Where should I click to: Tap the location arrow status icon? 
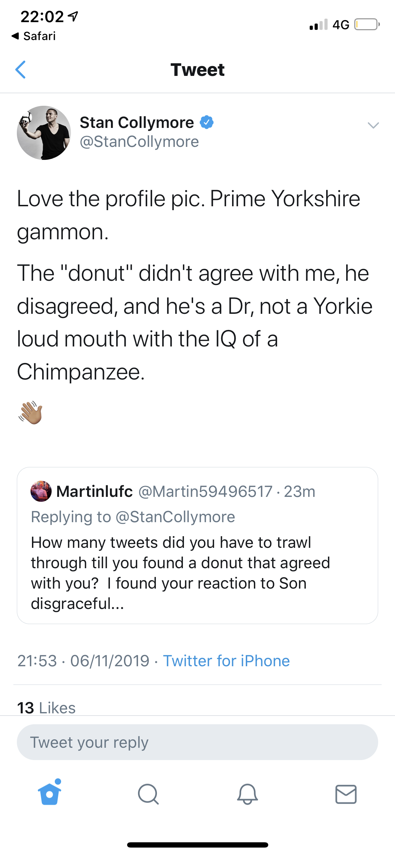73,16
